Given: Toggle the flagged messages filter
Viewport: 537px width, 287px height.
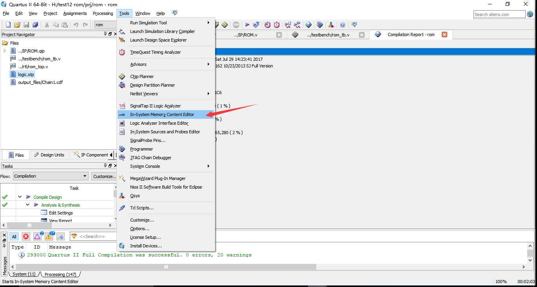Looking at the screenshot, I should (x=60, y=236).
